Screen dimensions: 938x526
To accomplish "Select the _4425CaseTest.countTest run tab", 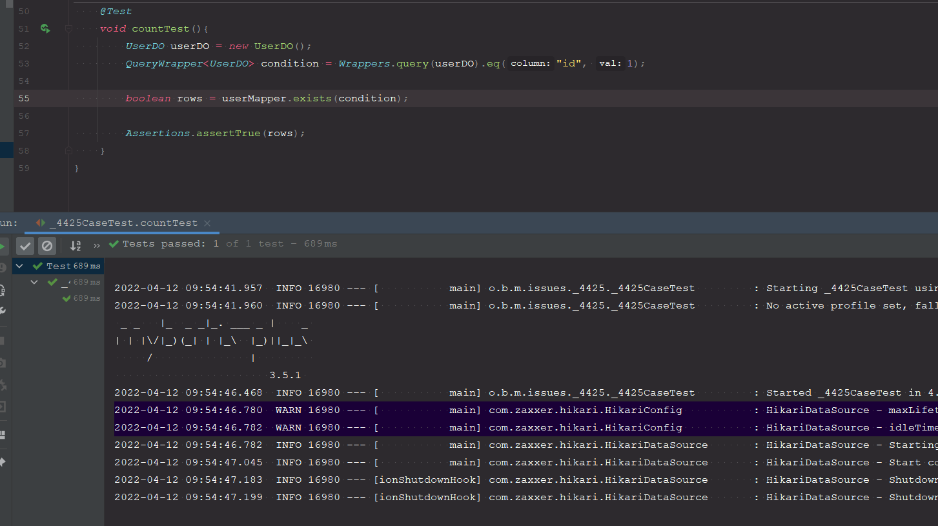I will click(123, 223).
